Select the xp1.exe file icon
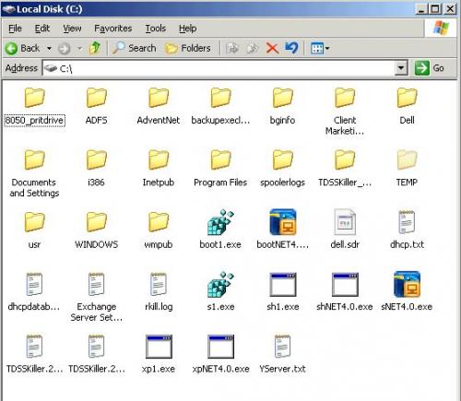The image size is (461, 401). [159, 347]
